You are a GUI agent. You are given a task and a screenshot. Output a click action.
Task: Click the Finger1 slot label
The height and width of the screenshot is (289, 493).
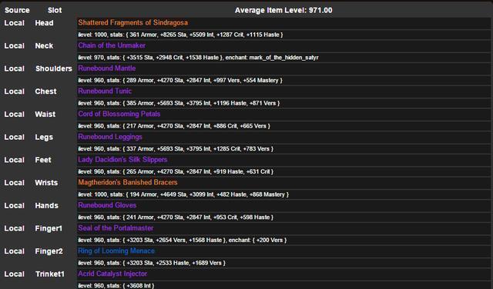tap(49, 228)
